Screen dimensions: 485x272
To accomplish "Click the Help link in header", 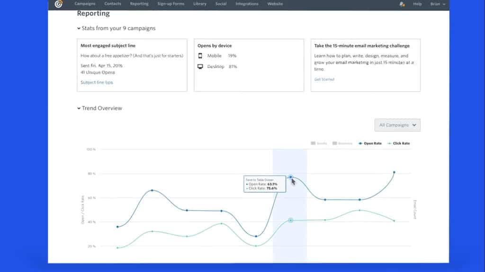I will click(417, 4).
